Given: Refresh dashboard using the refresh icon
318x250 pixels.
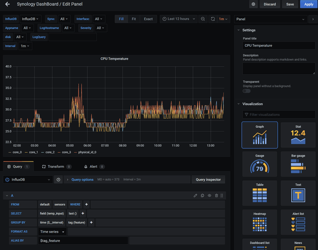Looking at the screenshot, I should [x=213, y=19].
